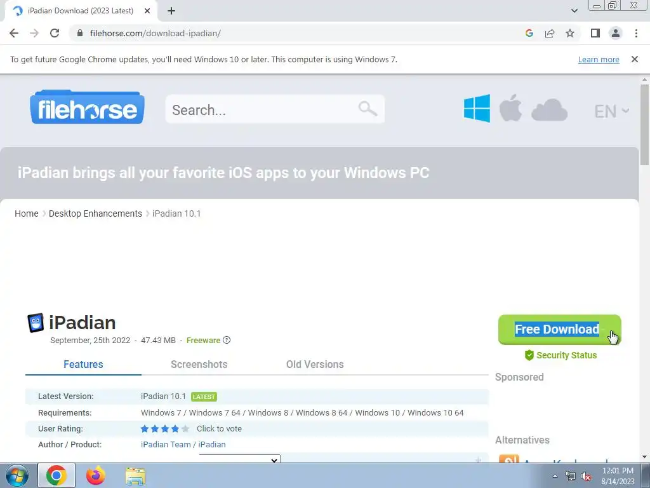Rate five stars
650x488 pixels.
coord(185,429)
